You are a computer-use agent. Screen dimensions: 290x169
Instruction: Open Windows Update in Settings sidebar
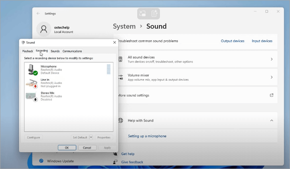pos(60,161)
